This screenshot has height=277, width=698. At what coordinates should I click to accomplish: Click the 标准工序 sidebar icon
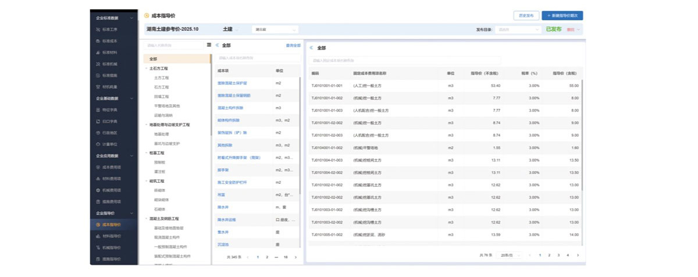tap(98, 29)
